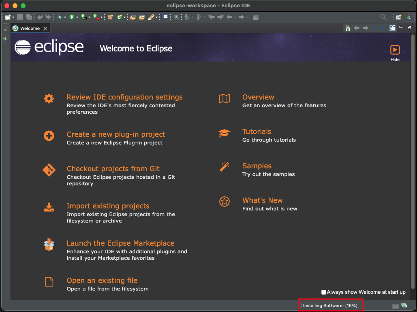Open the Tutorials link
The image size is (417, 312).
(x=257, y=132)
